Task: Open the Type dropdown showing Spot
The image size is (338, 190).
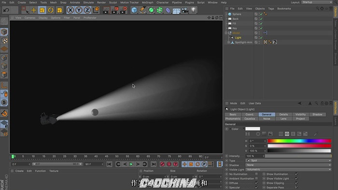Action: pos(288,161)
